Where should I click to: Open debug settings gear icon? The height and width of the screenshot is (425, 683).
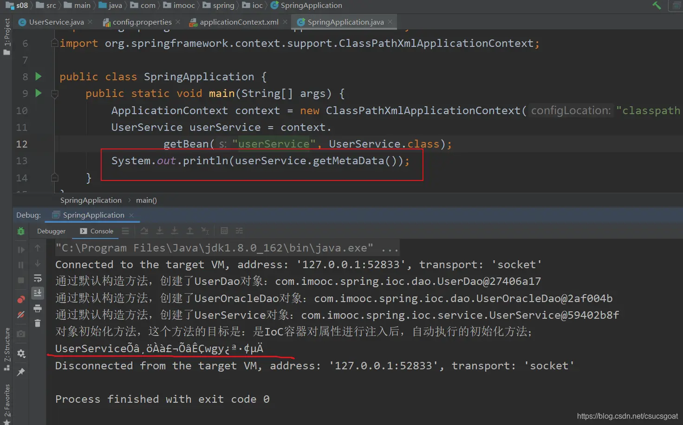(x=21, y=354)
